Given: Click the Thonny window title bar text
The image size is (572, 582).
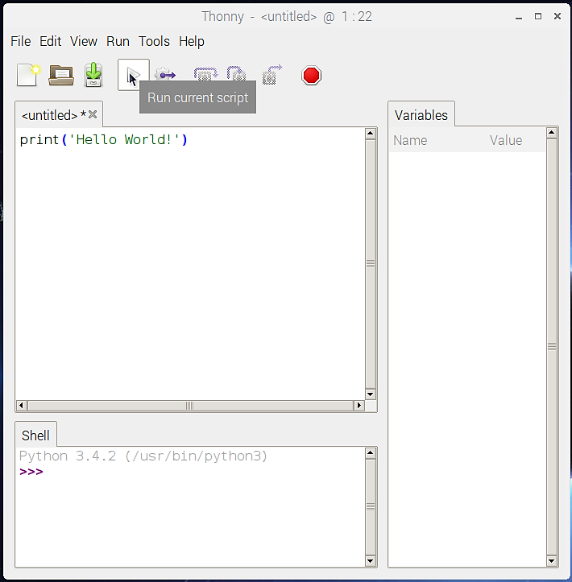Looking at the screenshot, I should tap(286, 17).
